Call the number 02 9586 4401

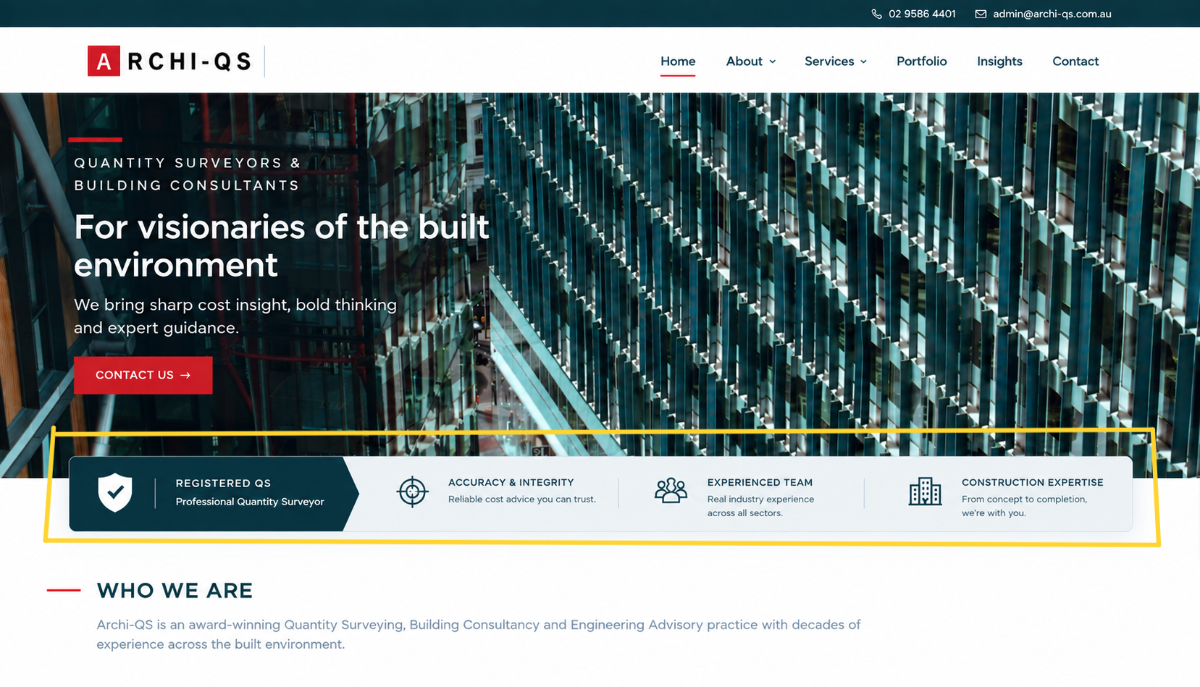pos(922,14)
